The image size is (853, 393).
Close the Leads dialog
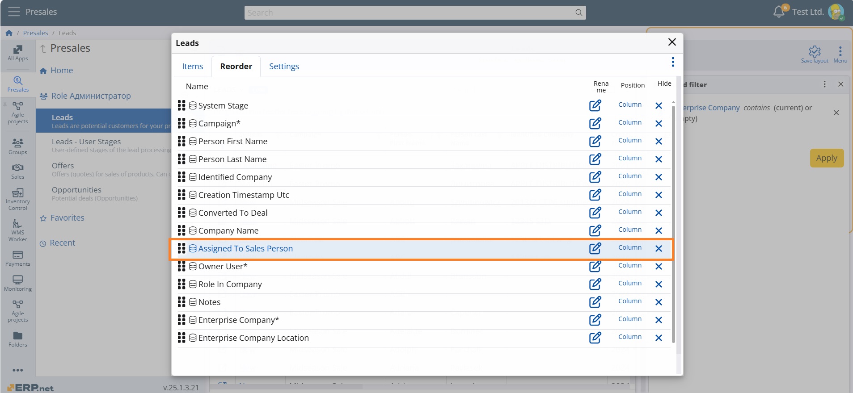tap(671, 42)
